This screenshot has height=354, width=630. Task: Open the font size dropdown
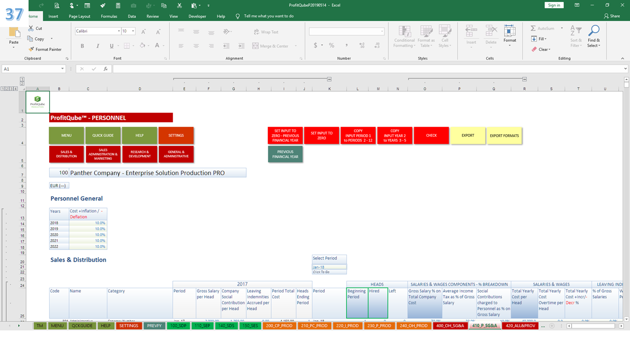point(133,31)
